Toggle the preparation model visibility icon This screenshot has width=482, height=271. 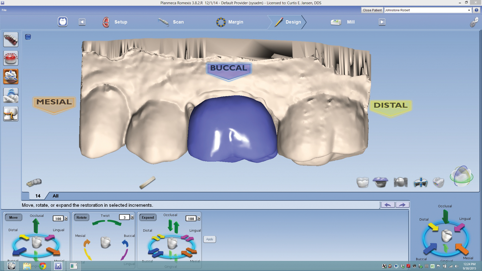[381, 182]
